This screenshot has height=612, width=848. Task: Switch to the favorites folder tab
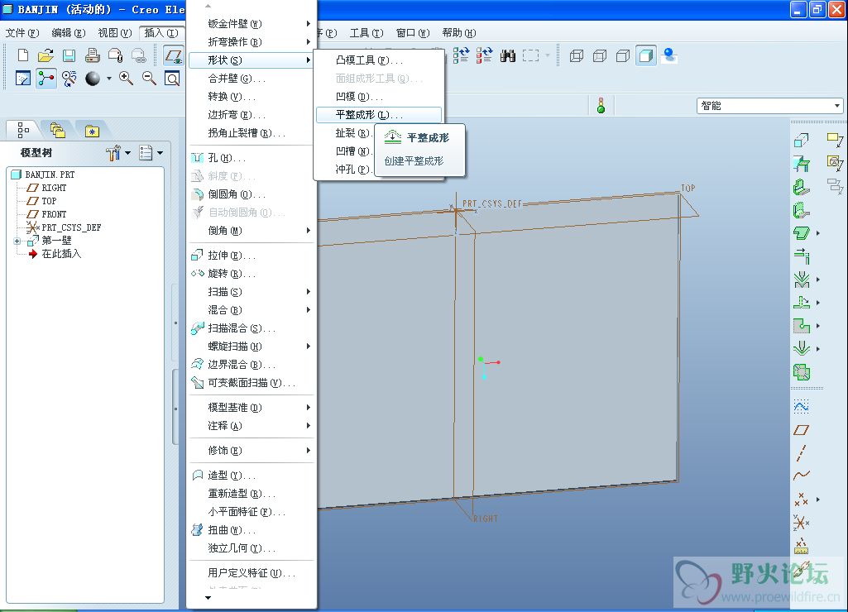(92, 131)
